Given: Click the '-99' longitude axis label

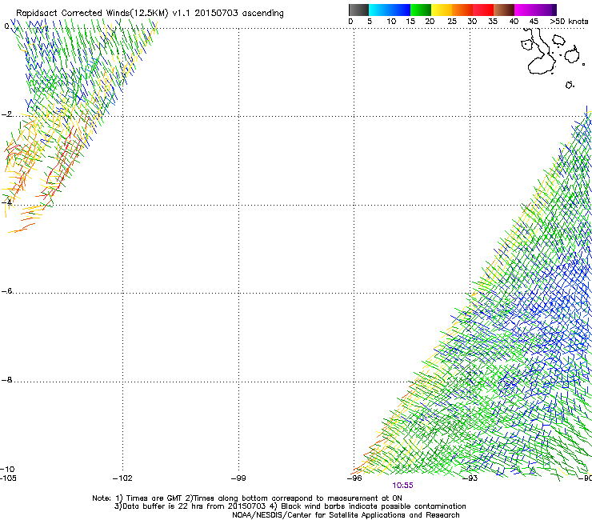Looking at the screenshot, I should tap(238, 478).
